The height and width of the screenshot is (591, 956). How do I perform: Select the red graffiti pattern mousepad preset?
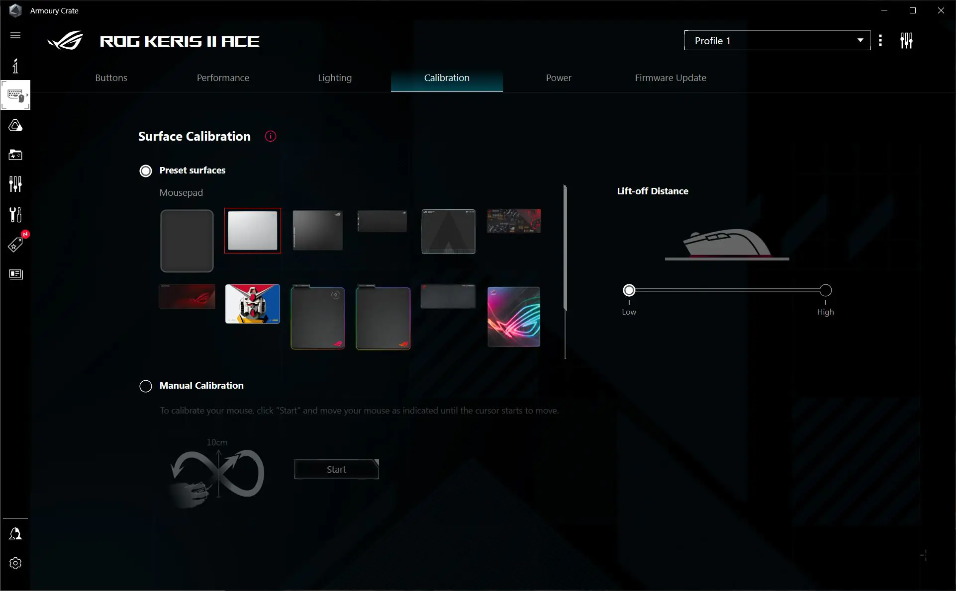tap(514, 221)
